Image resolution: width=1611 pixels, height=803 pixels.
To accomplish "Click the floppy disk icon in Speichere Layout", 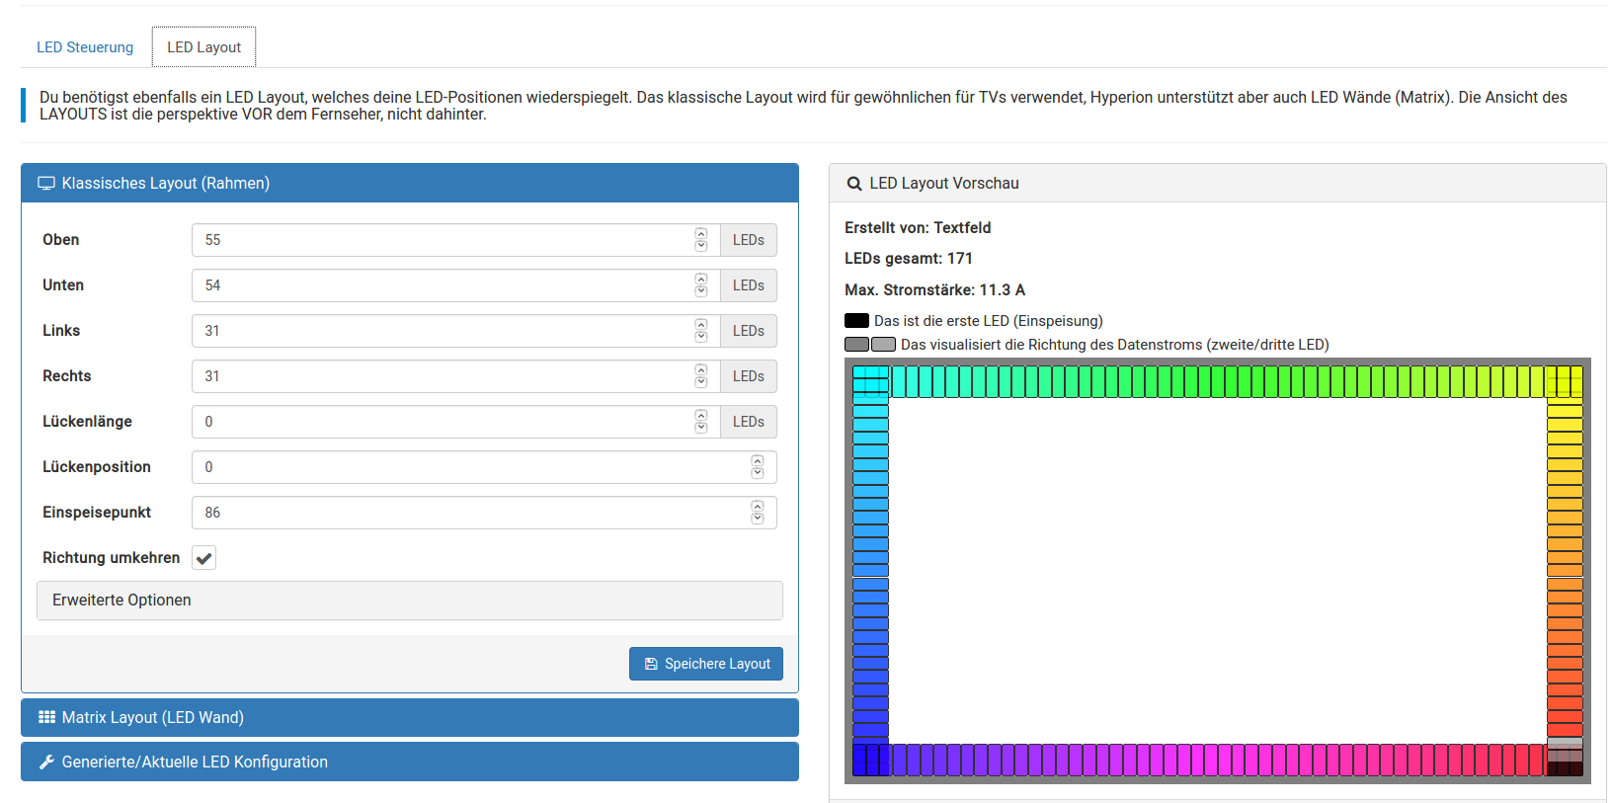I will [651, 664].
